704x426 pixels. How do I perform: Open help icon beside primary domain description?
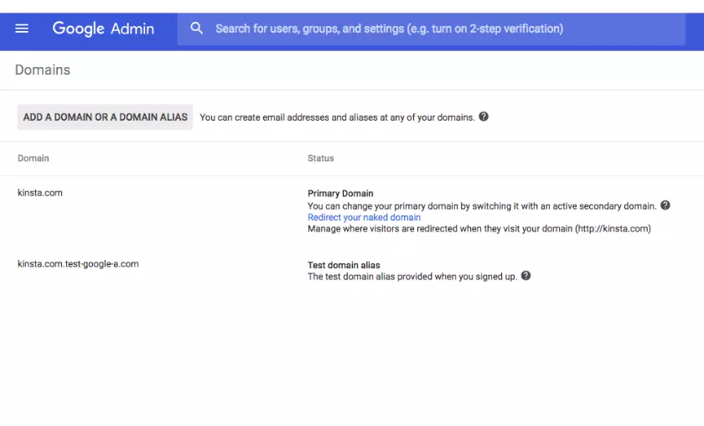(665, 205)
